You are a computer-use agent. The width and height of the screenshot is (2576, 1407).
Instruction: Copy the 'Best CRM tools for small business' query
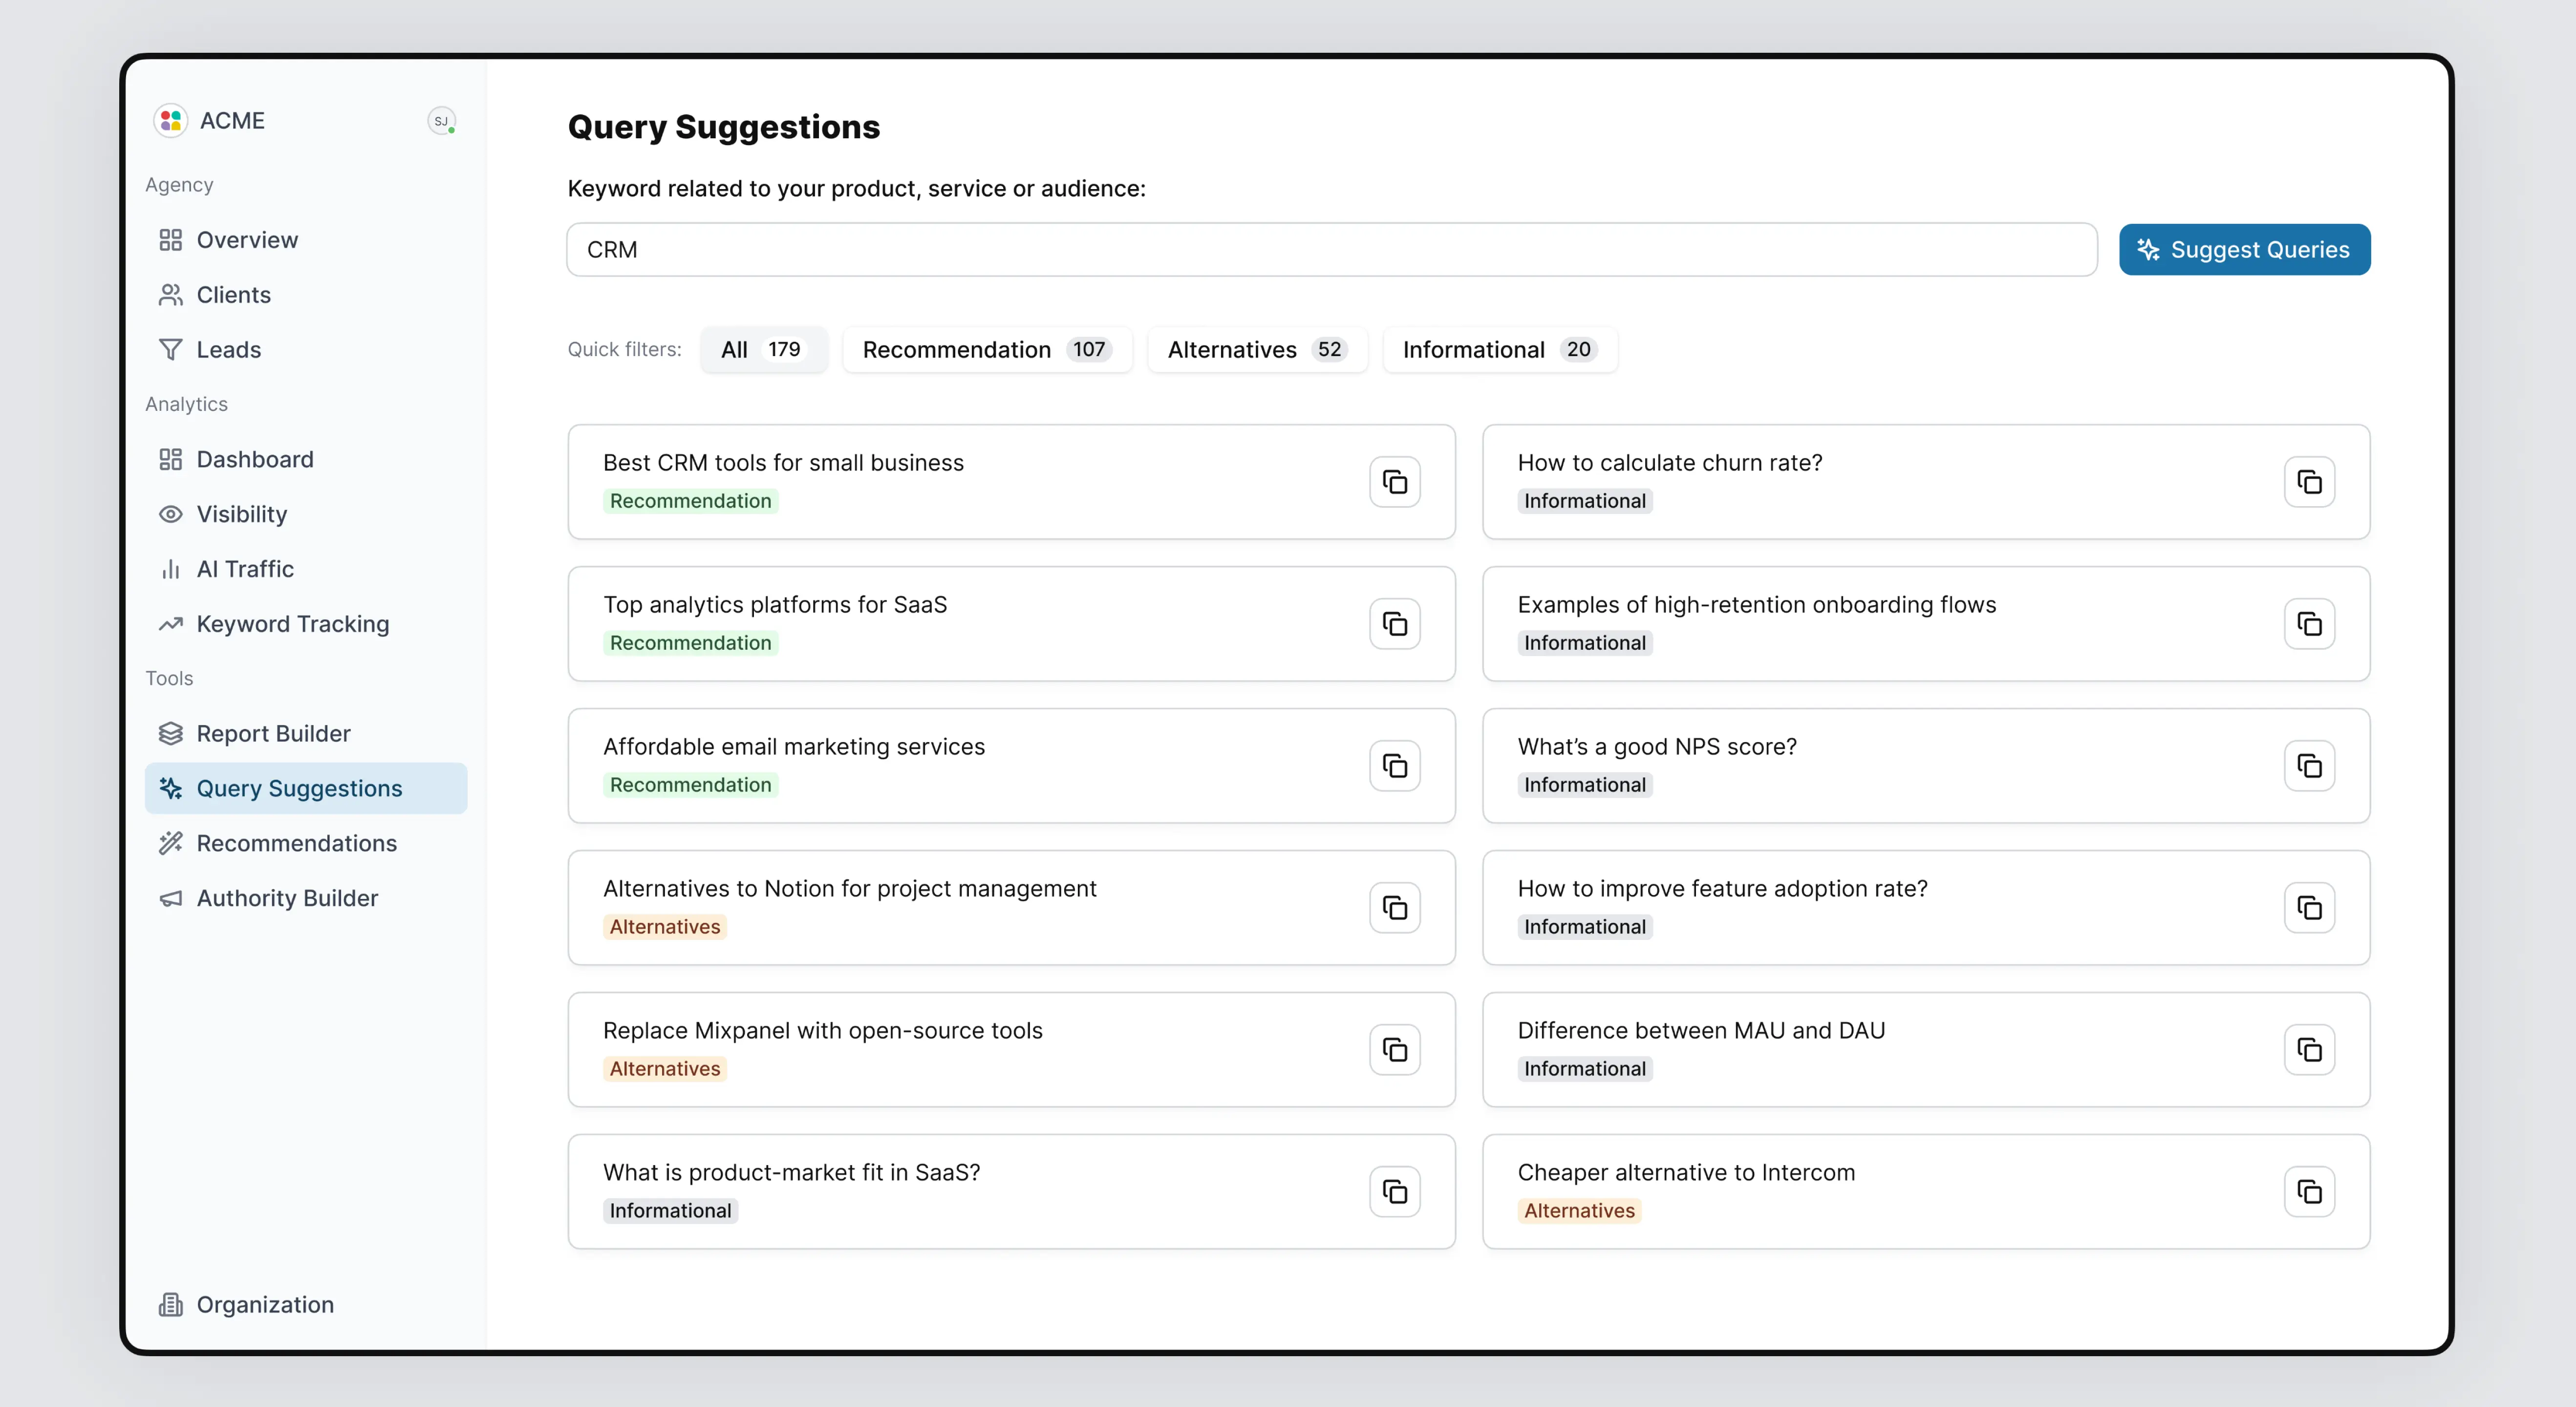pos(1394,482)
